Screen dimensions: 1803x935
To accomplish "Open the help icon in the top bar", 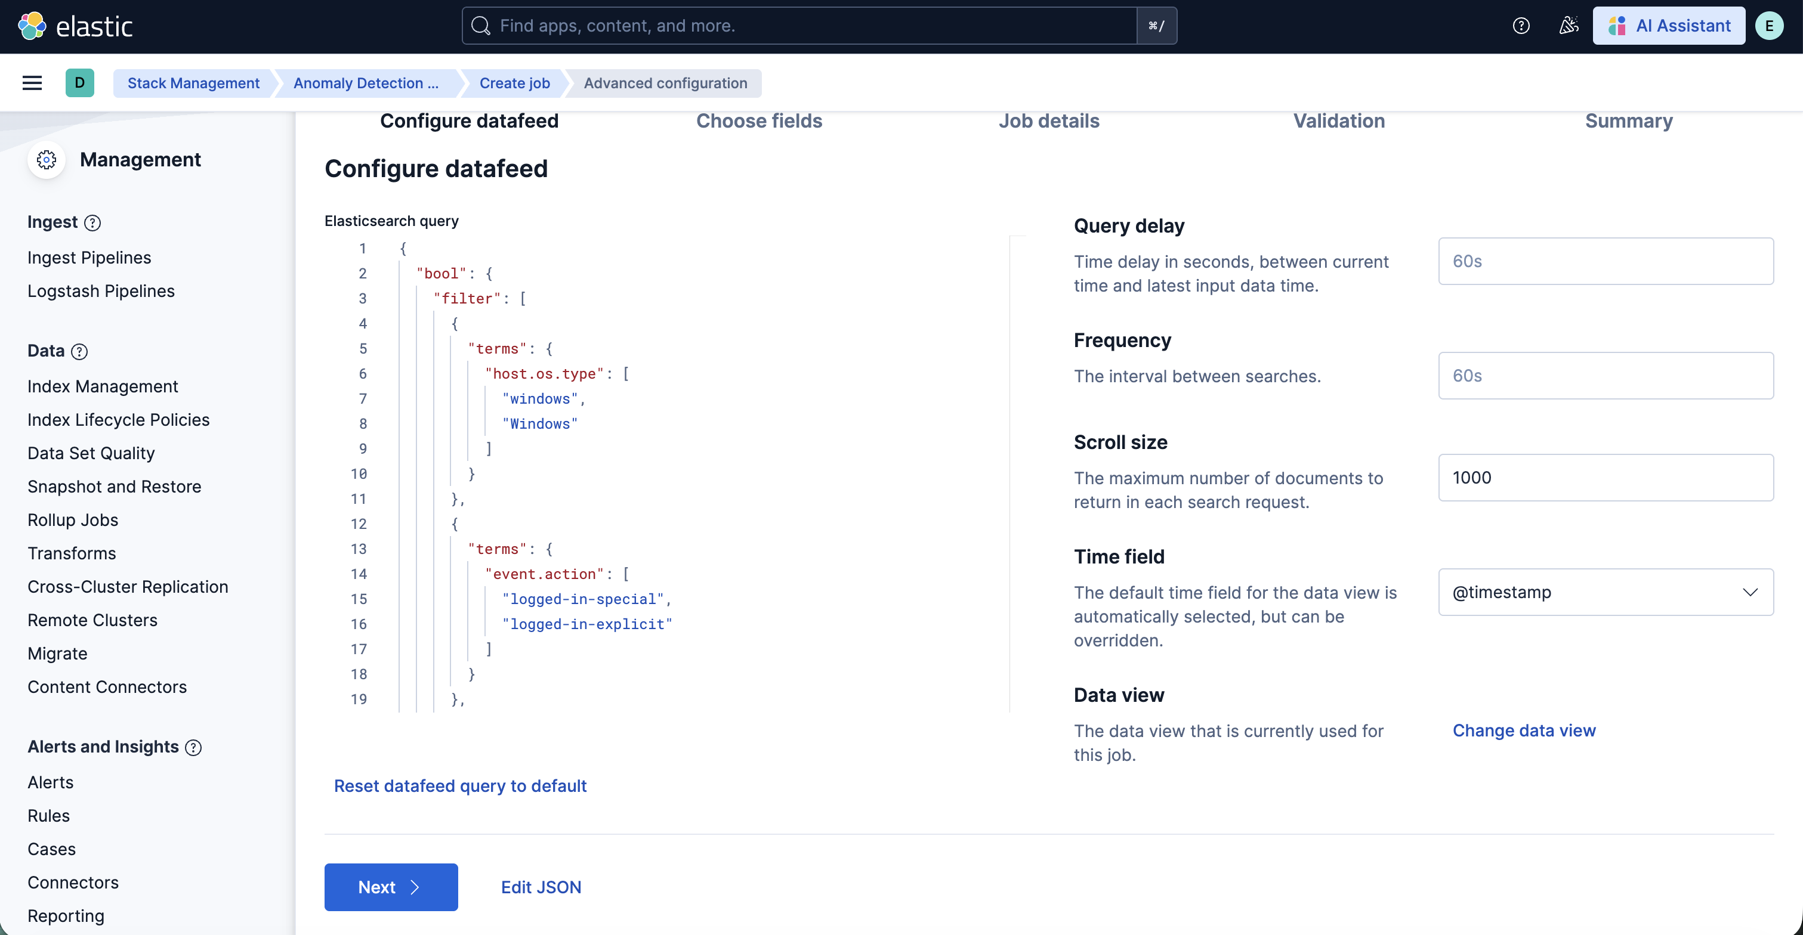I will tap(1520, 25).
